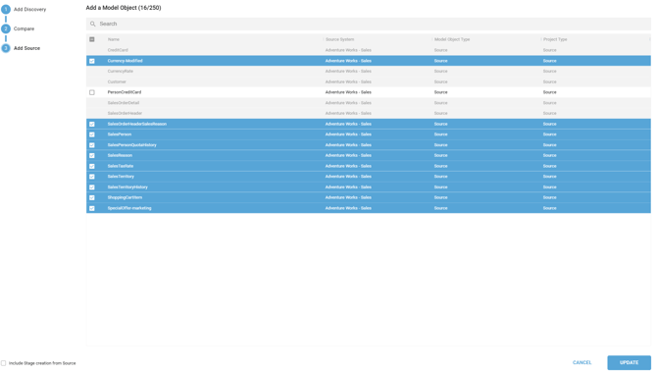The width and height of the screenshot is (657, 374).
Task: Toggle the select-all header checkbox
Action: (92, 39)
